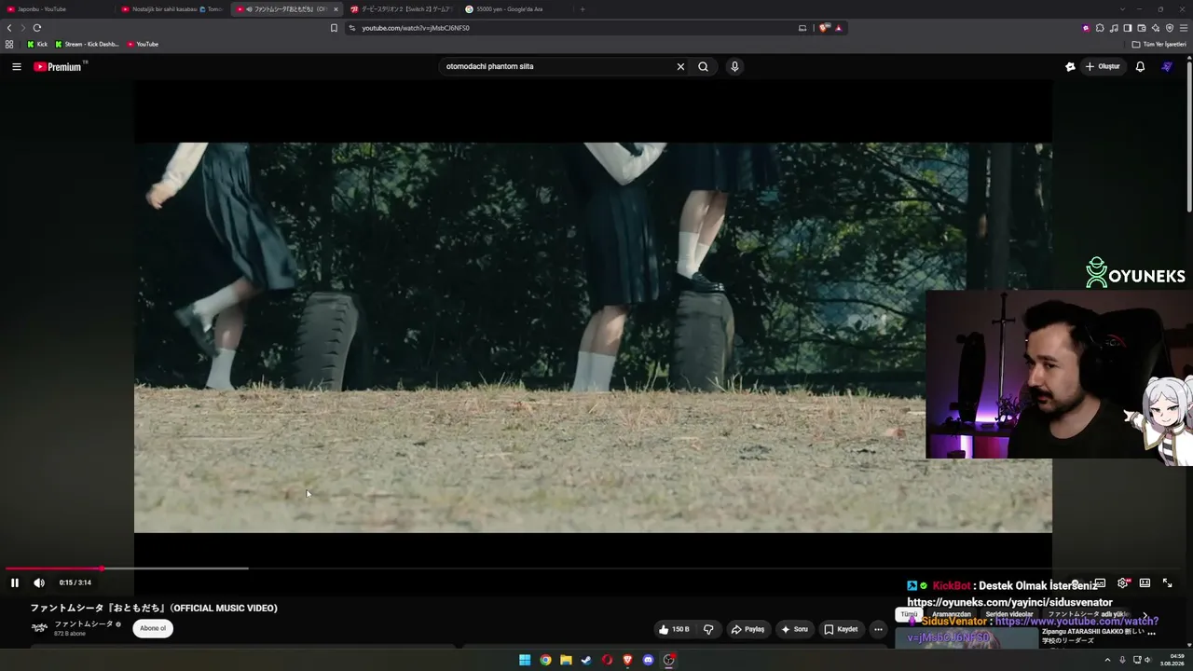Open YouTube notifications bell

pyautogui.click(x=1140, y=66)
